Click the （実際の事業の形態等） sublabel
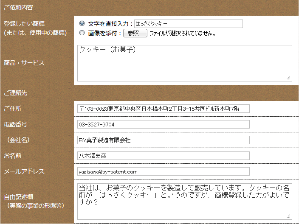The height and width of the screenshot is (224, 299). [36, 205]
